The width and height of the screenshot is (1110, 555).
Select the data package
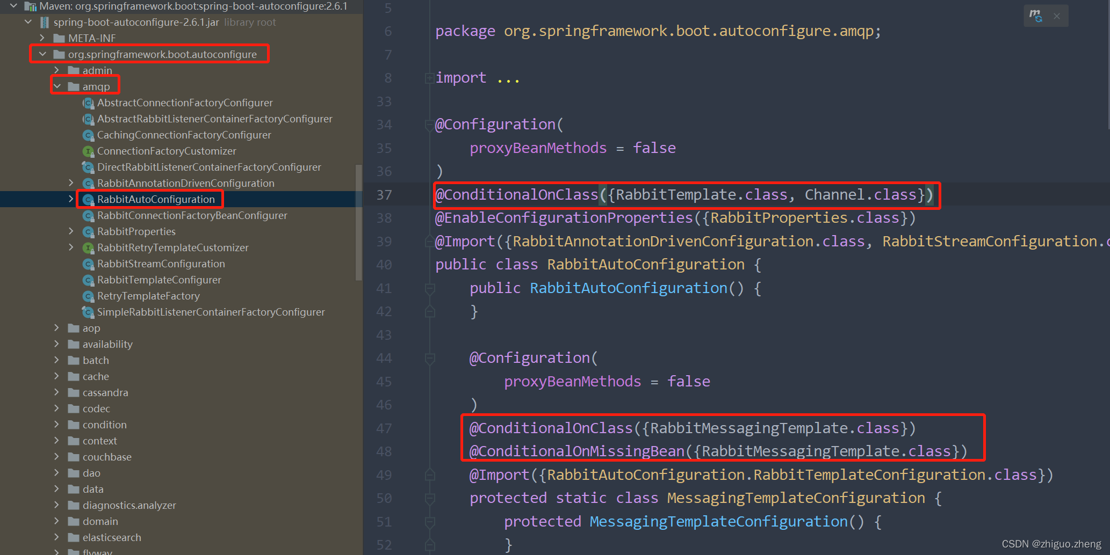click(93, 489)
